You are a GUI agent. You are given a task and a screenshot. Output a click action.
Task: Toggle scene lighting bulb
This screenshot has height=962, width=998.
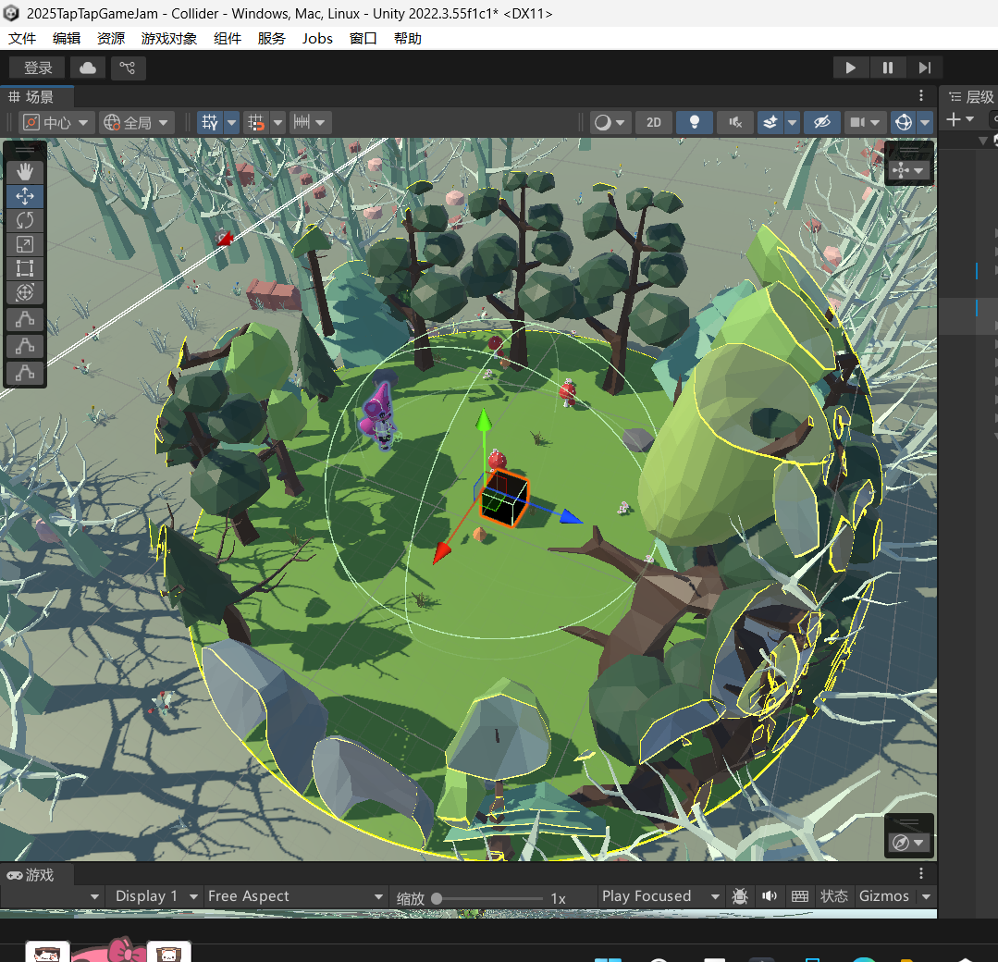tap(694, 122)
